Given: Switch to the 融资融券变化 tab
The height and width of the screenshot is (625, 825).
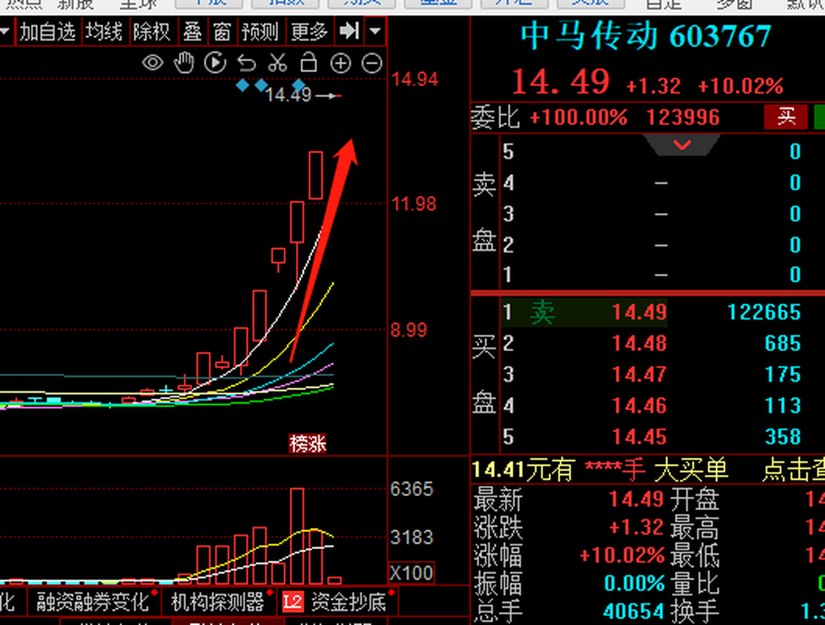Looking at the screenshot, I should [91, 603].
